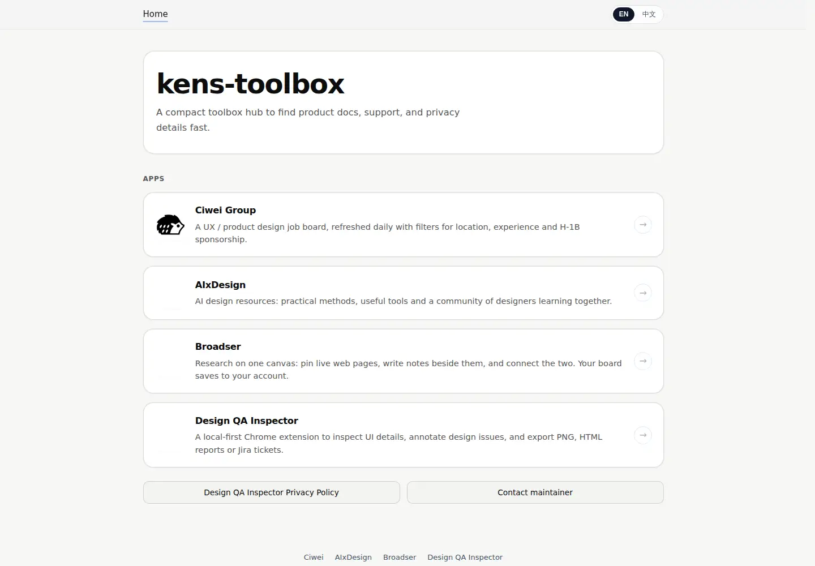
Task: Open the AIxDesign footer link
Action: [353, 558]
